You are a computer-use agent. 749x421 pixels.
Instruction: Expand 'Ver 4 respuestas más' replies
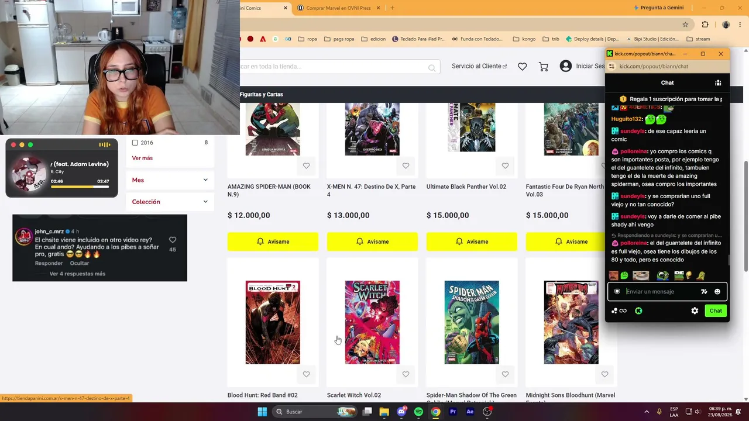coord(77,274)
